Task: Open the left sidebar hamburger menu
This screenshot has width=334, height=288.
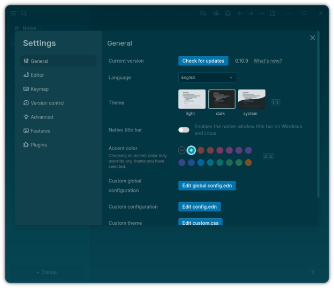Action: point(13,13)
